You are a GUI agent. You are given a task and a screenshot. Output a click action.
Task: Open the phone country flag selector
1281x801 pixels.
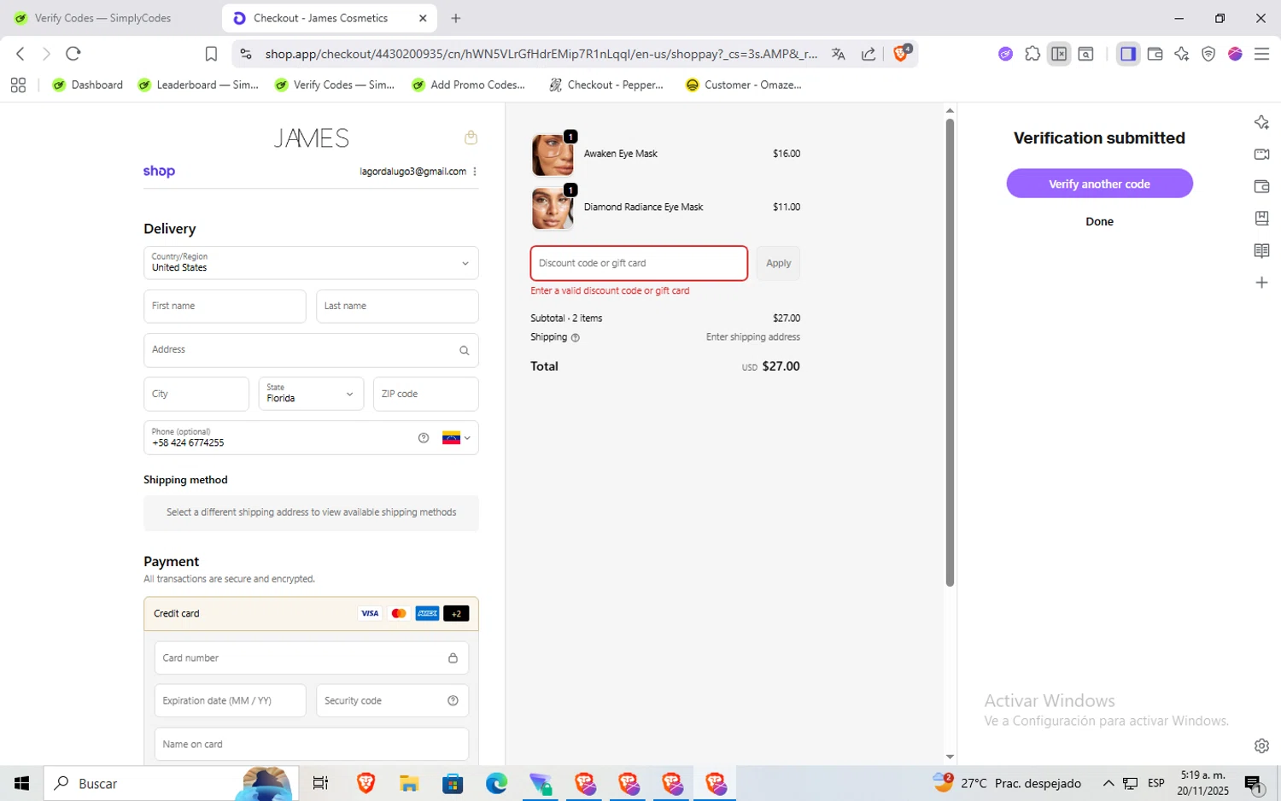pos(456,438)
